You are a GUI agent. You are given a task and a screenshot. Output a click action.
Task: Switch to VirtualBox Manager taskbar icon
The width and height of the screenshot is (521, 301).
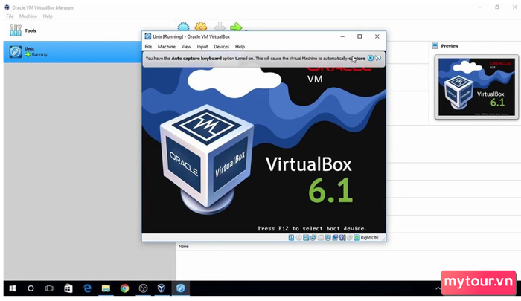pyautogui.click(x=162, y=288)
